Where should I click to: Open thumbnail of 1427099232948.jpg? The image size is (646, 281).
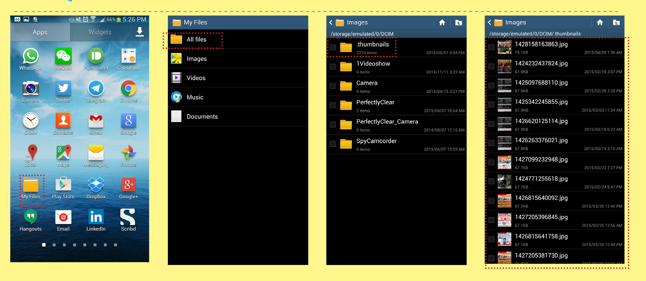coord(504,162)
